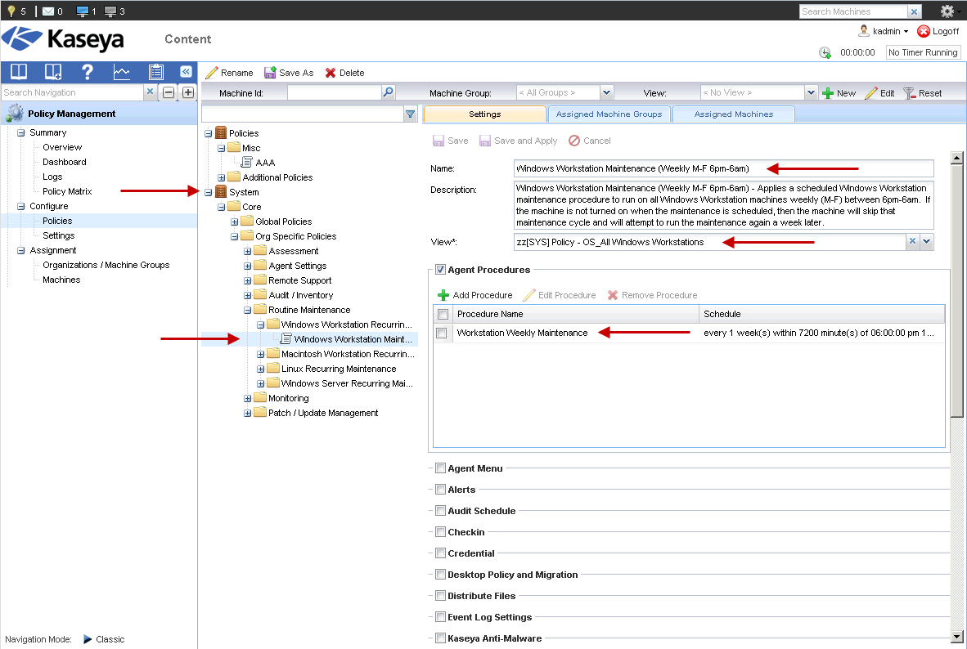Click the chart line icon in navigation toolbar
967x649 pixels.
coord(122,71)
